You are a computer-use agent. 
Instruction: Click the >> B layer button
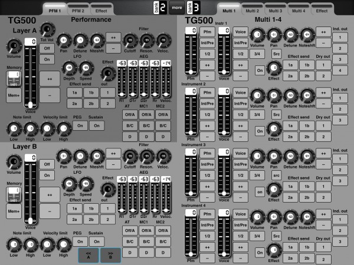pos(110,256)
